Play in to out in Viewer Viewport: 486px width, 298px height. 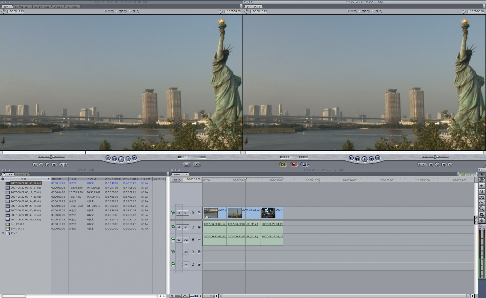114,159
